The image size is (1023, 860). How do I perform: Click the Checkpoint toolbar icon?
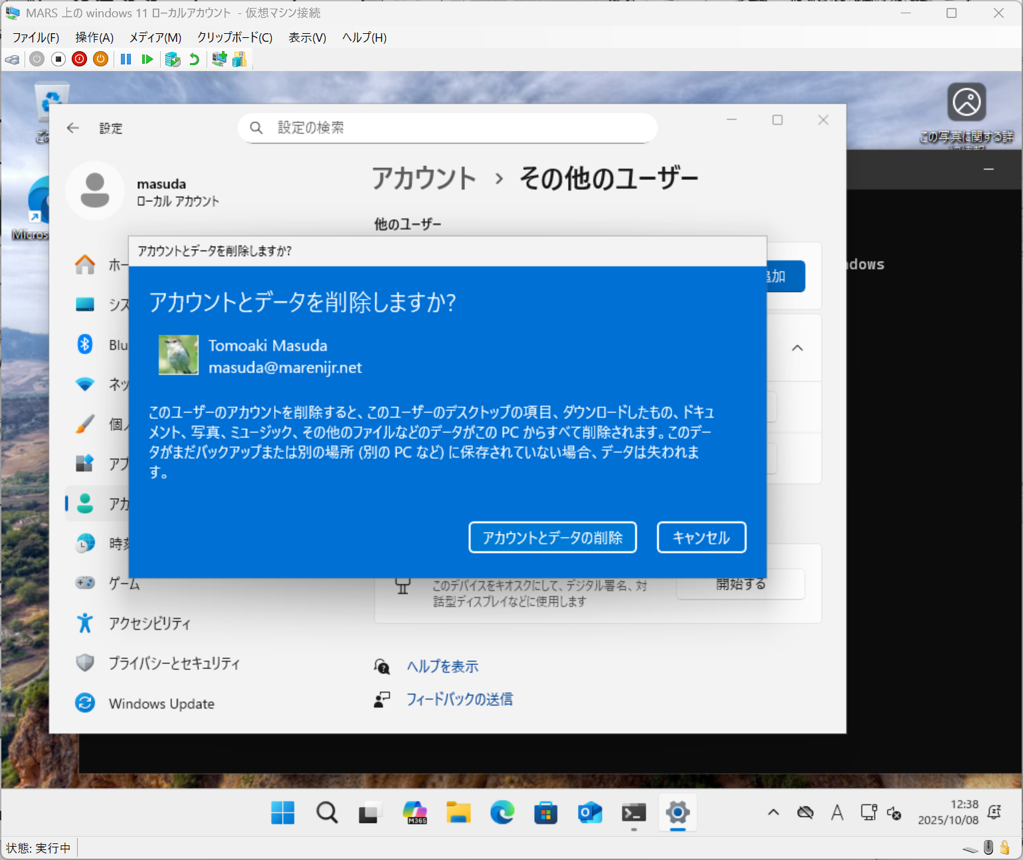coord(173,59)
